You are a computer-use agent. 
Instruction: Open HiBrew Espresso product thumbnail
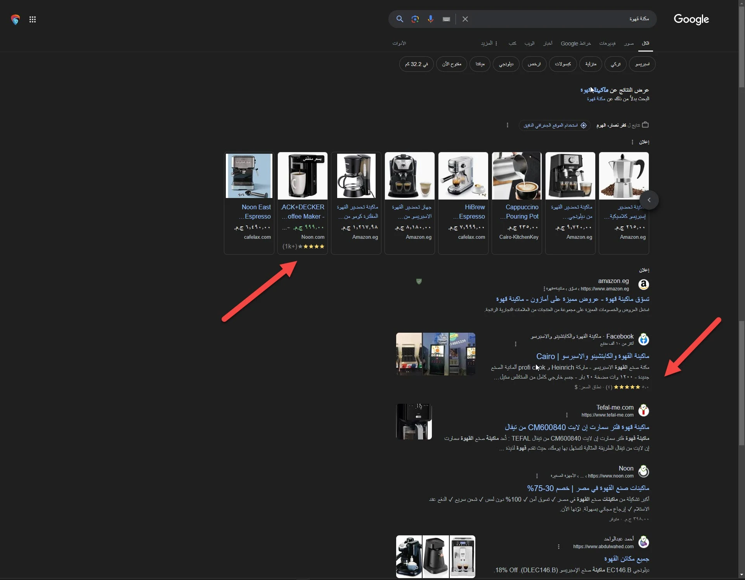(463, 176)
